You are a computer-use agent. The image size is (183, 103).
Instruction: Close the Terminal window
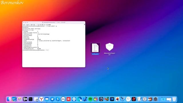click(x=23, y=22)
